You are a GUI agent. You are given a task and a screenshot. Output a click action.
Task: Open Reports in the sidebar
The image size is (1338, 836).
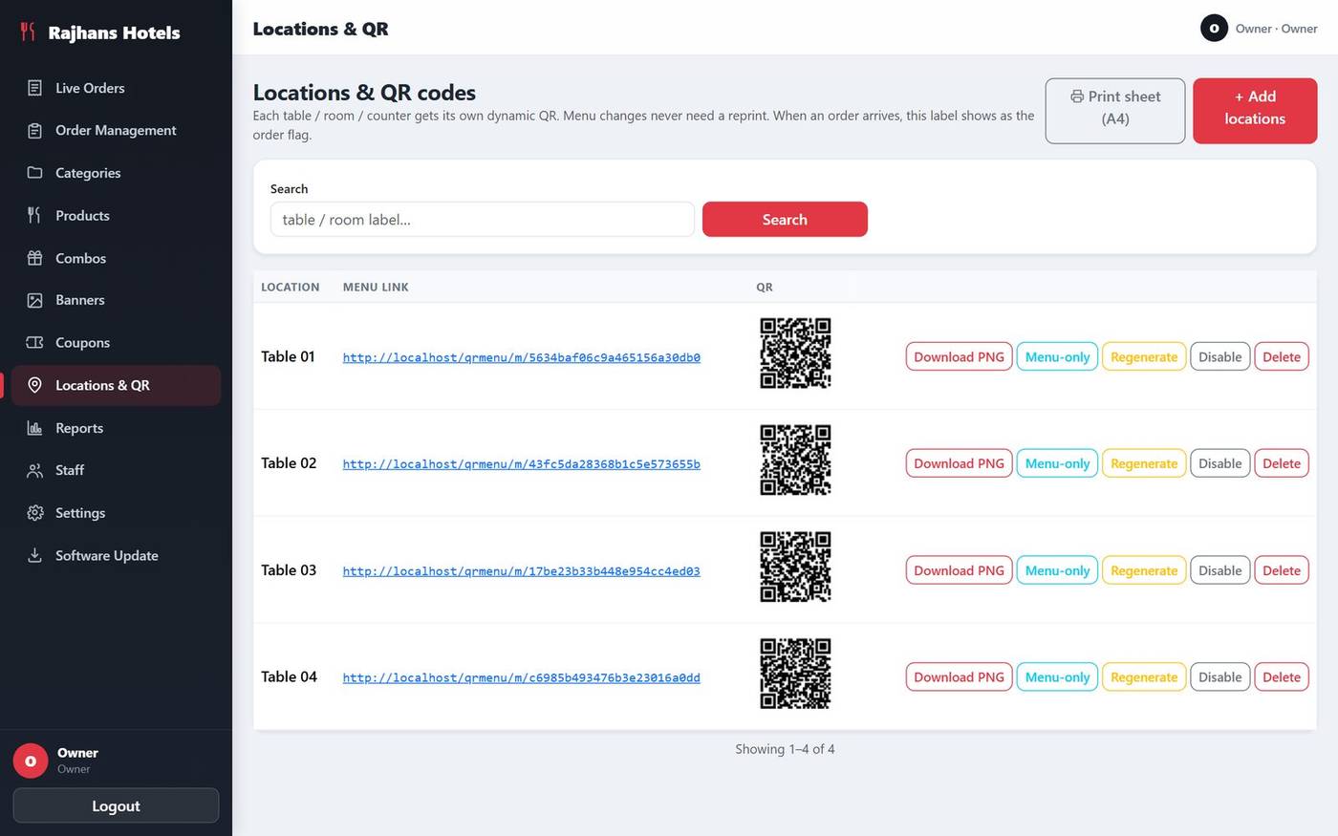[x=116, y=428]
